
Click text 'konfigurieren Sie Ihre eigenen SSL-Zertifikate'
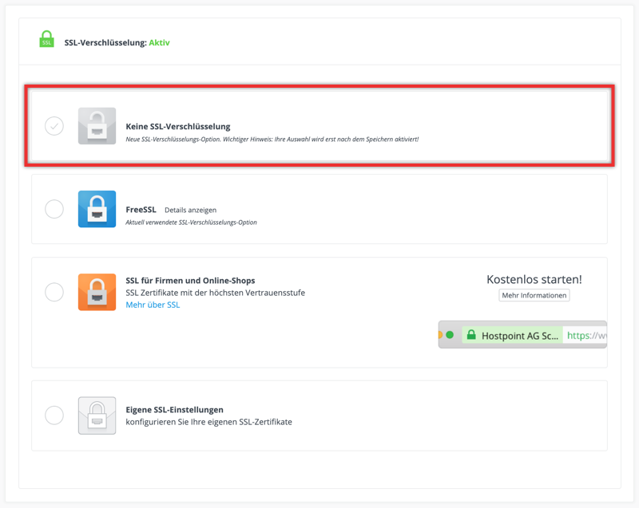coord(208,422)
